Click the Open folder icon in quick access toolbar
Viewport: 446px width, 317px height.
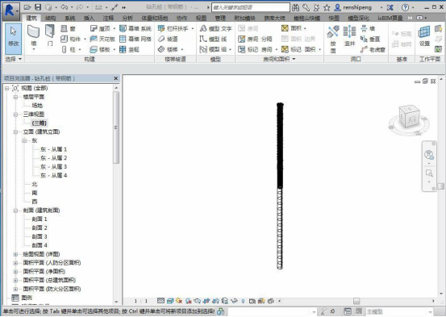click(x=27, y=7)
